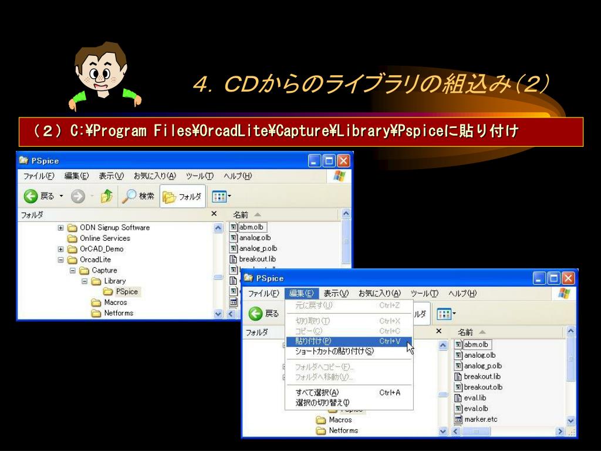Click analog_p.olb file icon in rear window
Image resolution: width=601 pixels, height=451 pixels.
tap(234, 248)
